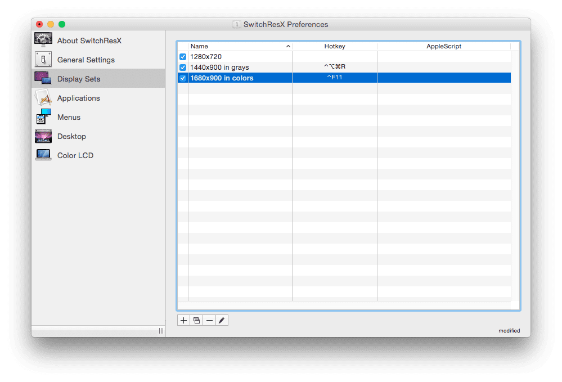562x382 pixels.
Task: Select the Display Sets monitors icon
Action: coord(43,78)
